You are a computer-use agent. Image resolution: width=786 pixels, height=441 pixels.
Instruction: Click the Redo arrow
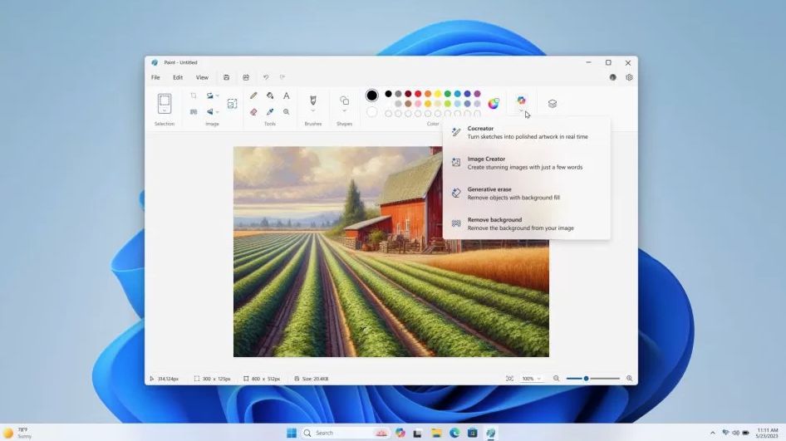point(282,77)
